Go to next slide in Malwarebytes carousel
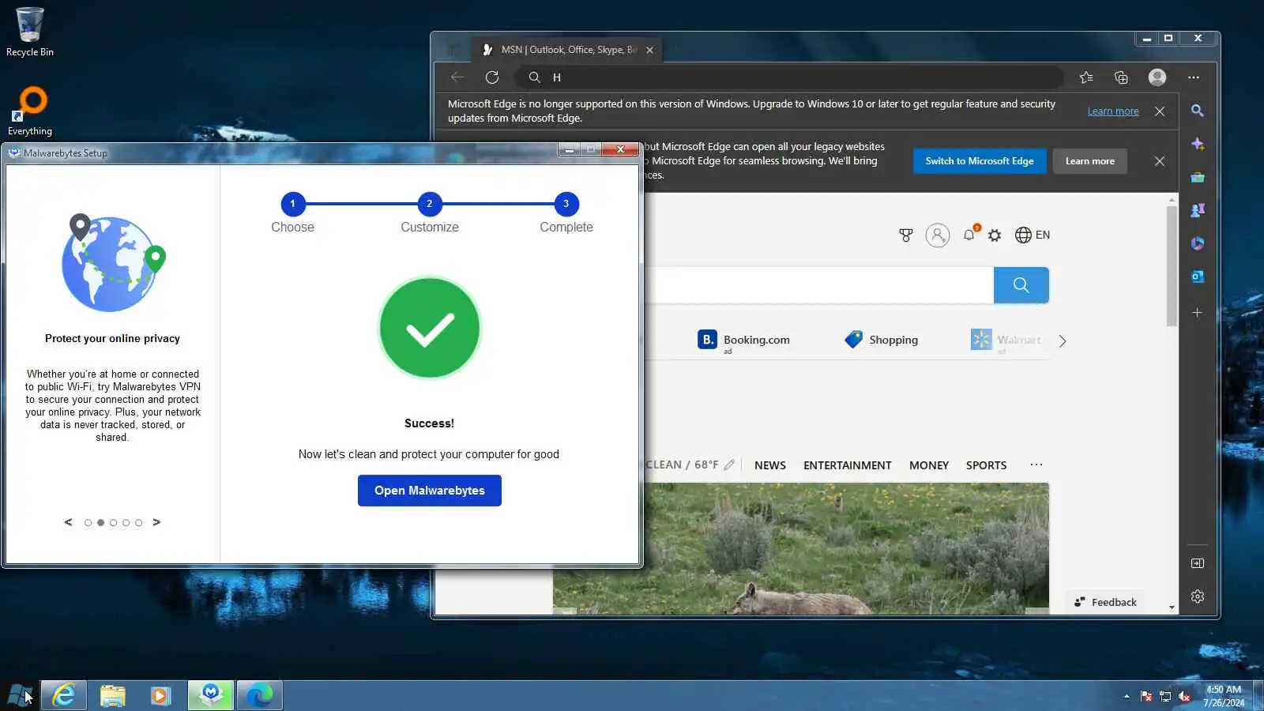The image size is (1264, 711). tap(156, 522)
